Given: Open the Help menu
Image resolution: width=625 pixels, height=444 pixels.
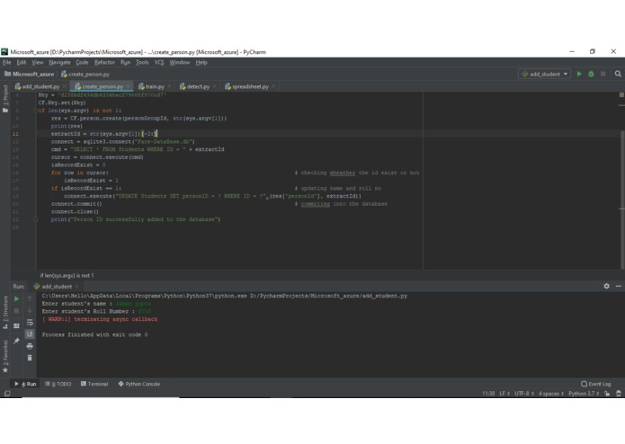Looking at the screenshot, I should coord(201,63).
